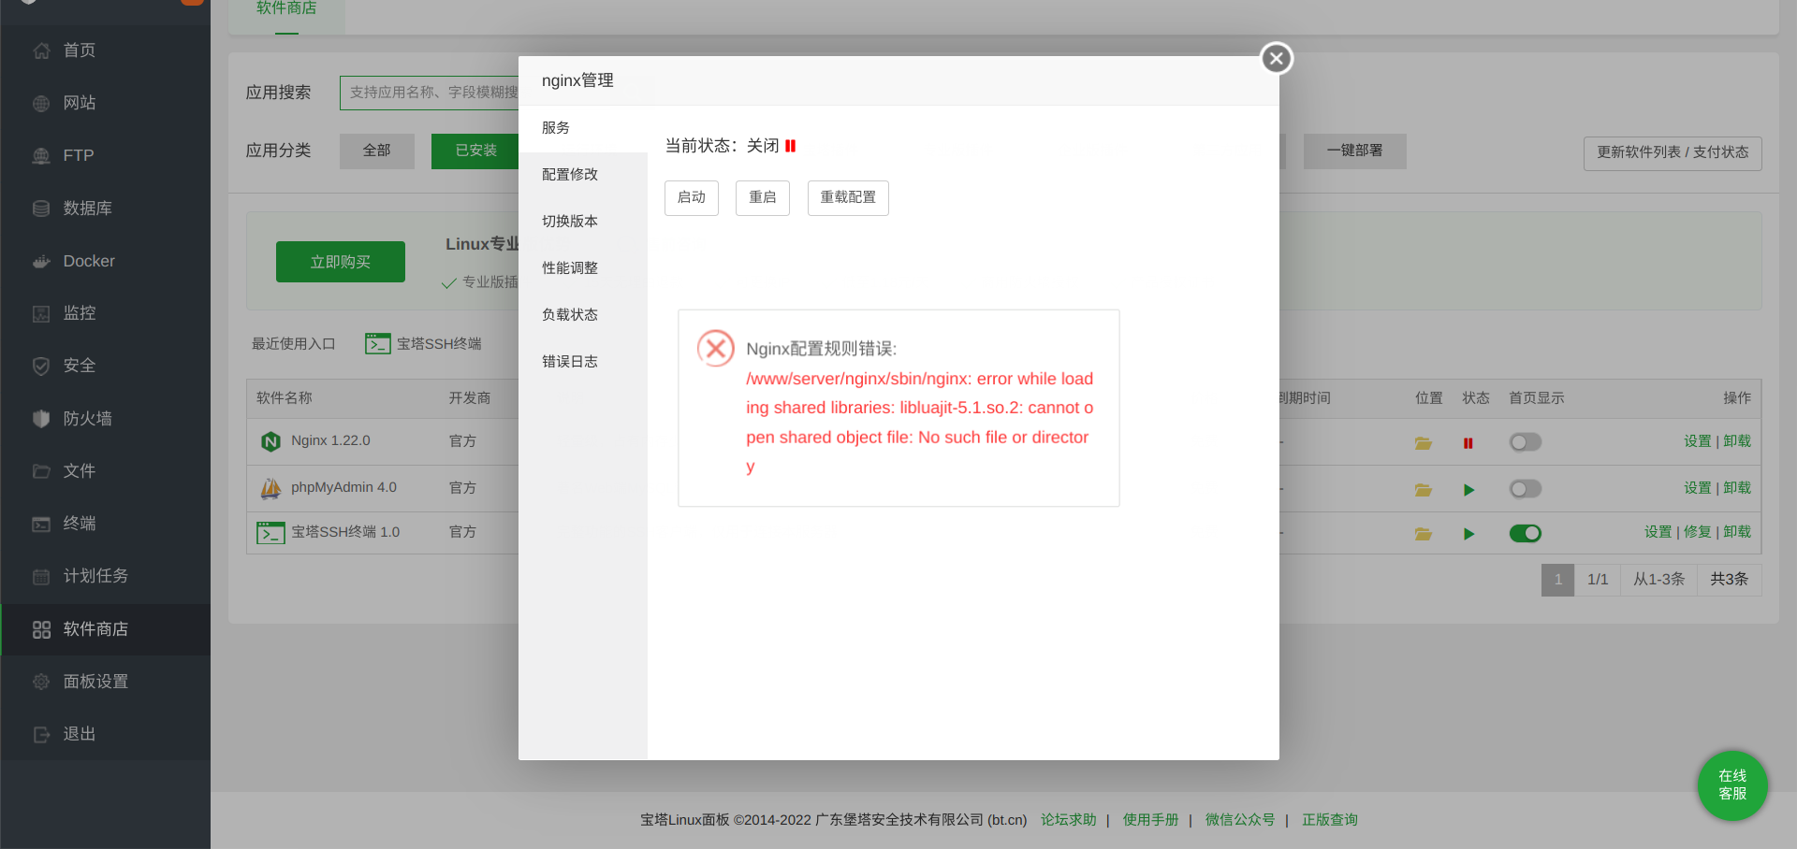Open the folder location for phpMyAdmin row
Viewport: 1797px width, 849px height.
pos(1424,490)
